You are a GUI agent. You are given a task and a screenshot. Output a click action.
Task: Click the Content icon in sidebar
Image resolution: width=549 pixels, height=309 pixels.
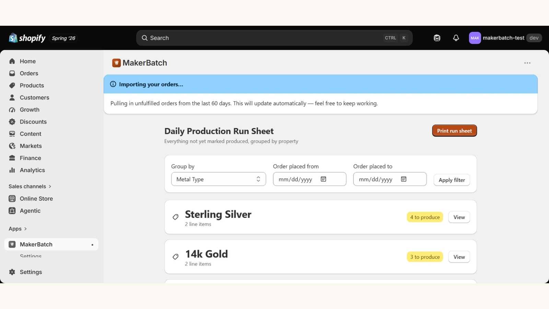pos(12,134)
